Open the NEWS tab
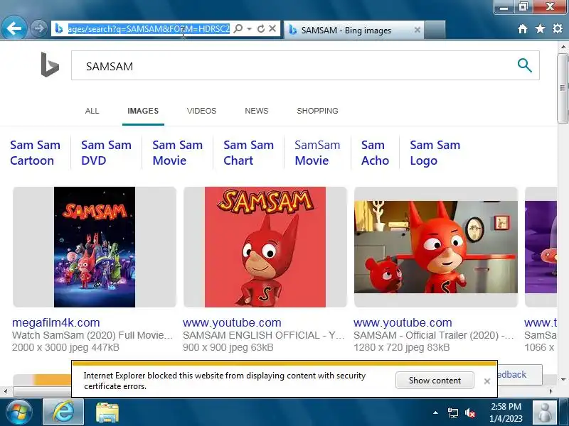The width and height of the screenshot is (569, 426). 257,111
